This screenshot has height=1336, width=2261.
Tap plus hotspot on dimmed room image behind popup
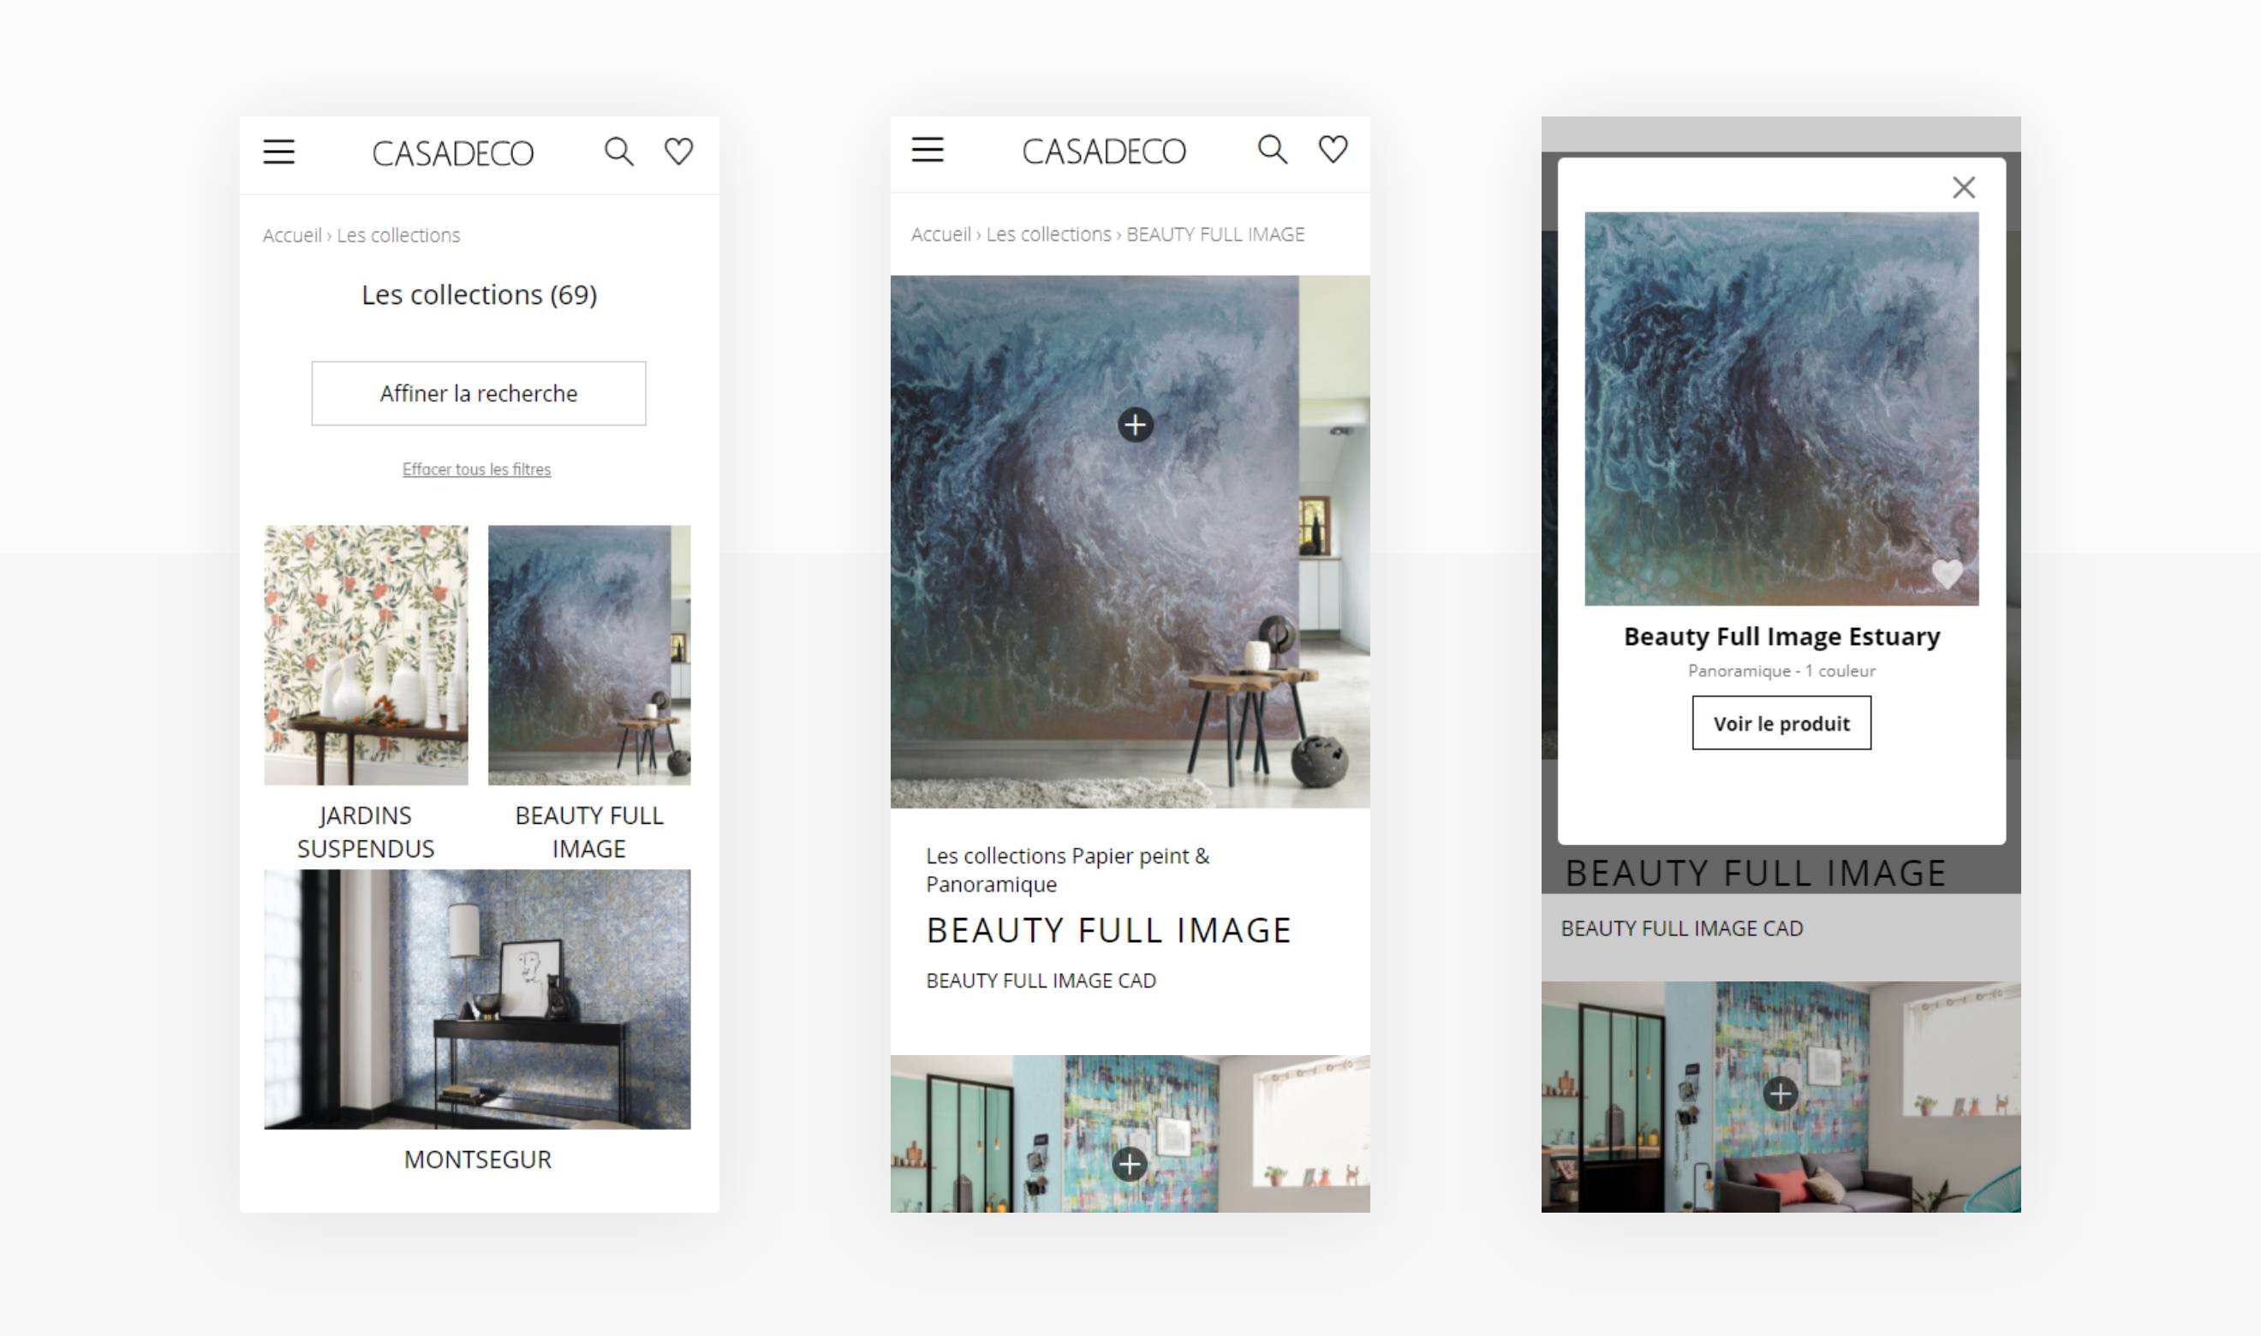[x=1780, y=1094]
